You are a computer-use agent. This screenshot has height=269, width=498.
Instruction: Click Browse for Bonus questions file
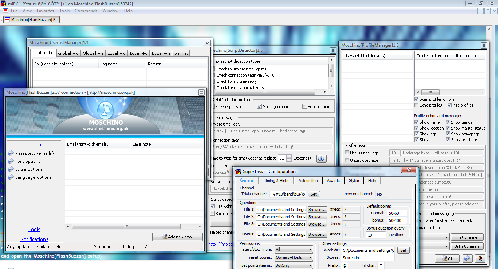coord(317,234)
